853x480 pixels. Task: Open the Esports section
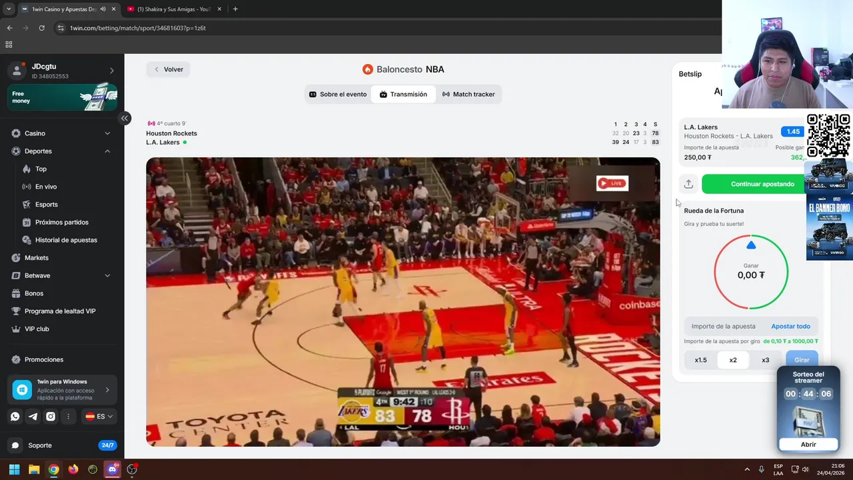pyautogui.click(x=46, y=205)
